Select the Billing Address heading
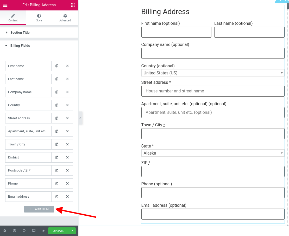 [165, 12]
